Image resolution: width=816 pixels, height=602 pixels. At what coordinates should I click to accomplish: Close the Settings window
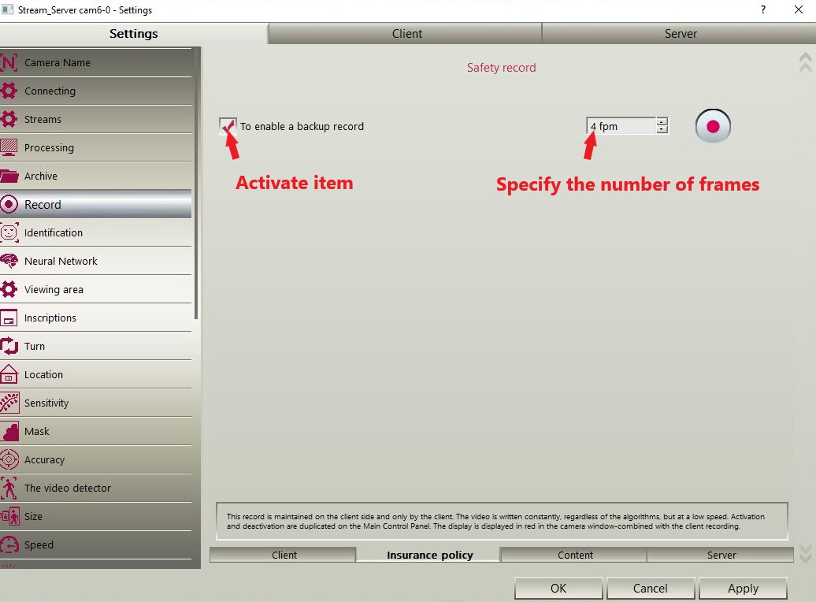click(x=799, y=9)
